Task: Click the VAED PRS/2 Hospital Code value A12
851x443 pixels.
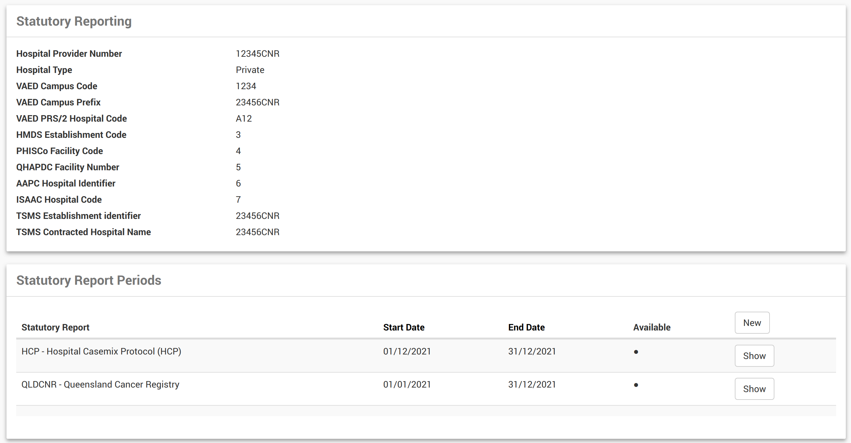Action: (243, 118)
